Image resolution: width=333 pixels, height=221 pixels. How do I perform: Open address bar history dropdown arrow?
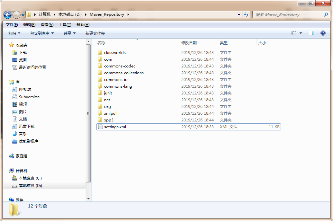click(x=239, y=15)
